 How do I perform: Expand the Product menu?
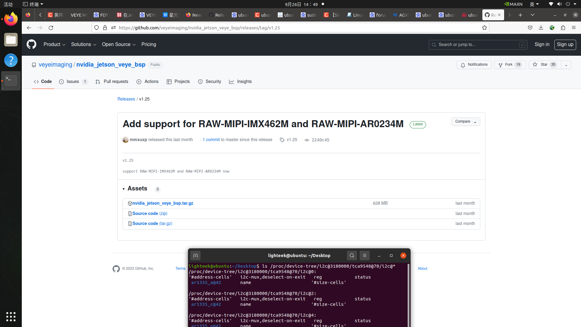point(54,44)
